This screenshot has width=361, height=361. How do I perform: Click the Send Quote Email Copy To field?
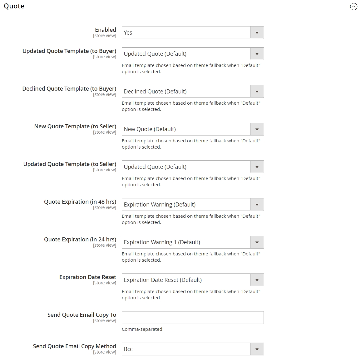pos(192,318)
